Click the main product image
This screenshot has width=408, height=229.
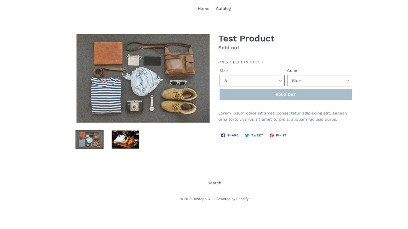[143, 78]
